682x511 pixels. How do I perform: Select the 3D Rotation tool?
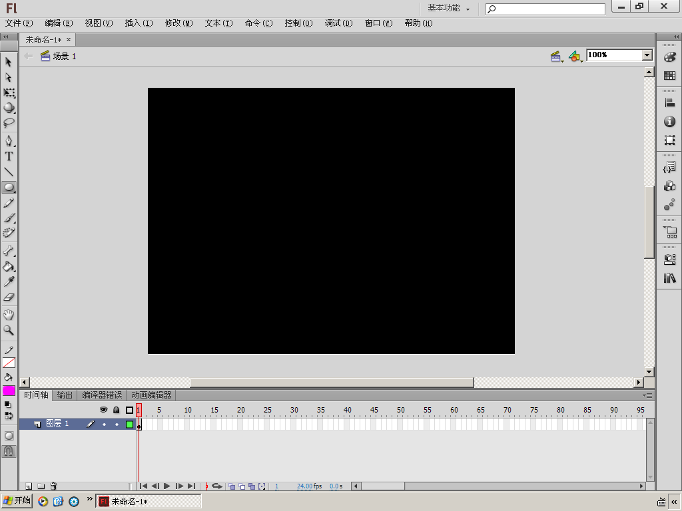tap(9, 108)
